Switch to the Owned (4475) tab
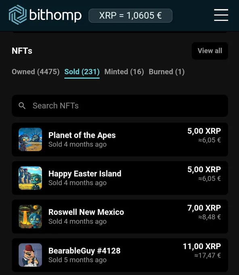239x275 pixels. coord(36,72)
